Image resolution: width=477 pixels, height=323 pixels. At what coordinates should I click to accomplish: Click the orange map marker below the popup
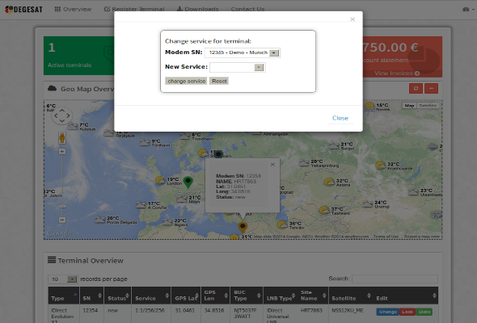[243, 227]
